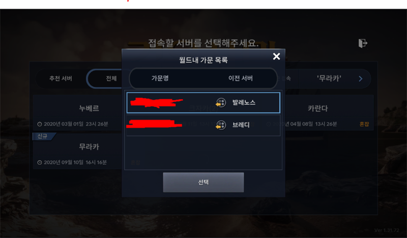This screenshot has width=407, height=238.
Task: Switch to the 전체 tab
Action: [111, 79]
